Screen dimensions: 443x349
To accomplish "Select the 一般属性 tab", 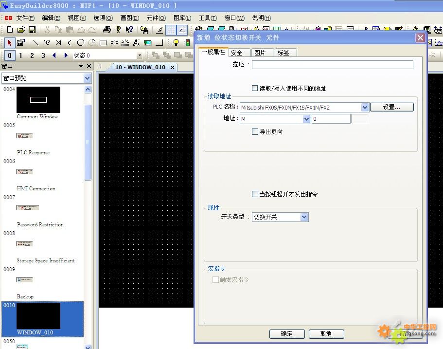I will pos(213,52).
